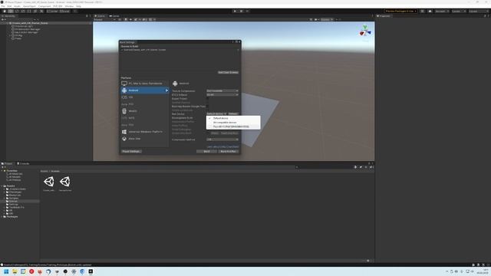Image resolution: width=491 pixels, height=276 pixels.
Task: Toggle the Global handle rotation button
Action: [64, 11]
